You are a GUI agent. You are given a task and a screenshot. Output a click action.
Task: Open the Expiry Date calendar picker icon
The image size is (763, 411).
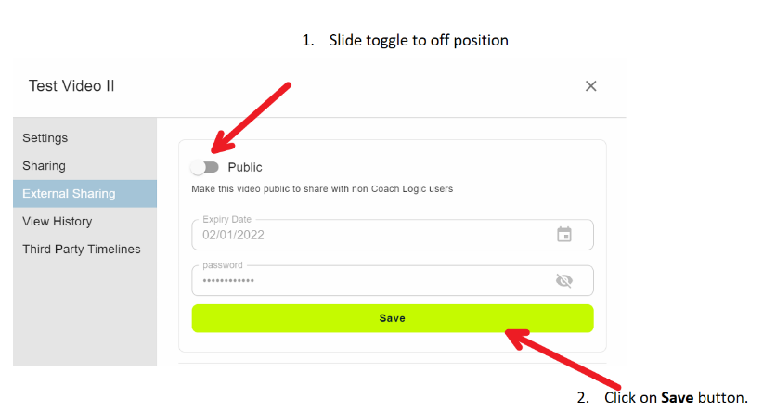564,235
